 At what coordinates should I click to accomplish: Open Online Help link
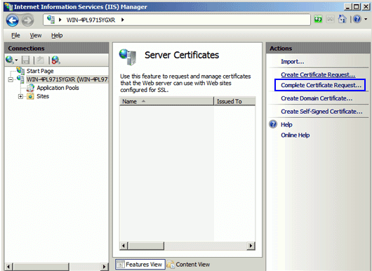[295, 135]
